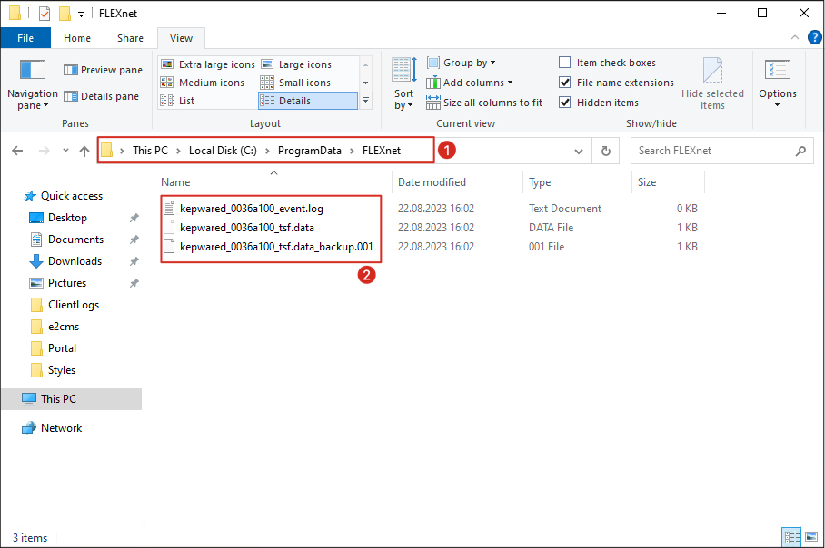Expand the layout gallery more arrow
The image size is (825, 548).
[x=365, y=100]
